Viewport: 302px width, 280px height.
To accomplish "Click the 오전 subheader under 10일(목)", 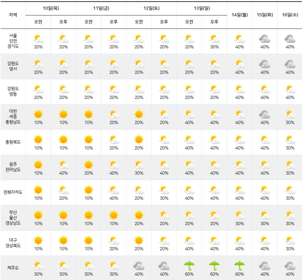I will point(38,22).
